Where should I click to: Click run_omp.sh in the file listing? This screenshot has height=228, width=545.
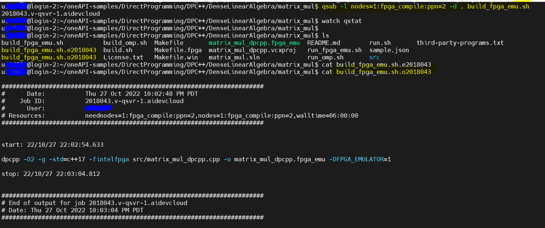pyautogui.click(x=325, y=57)
